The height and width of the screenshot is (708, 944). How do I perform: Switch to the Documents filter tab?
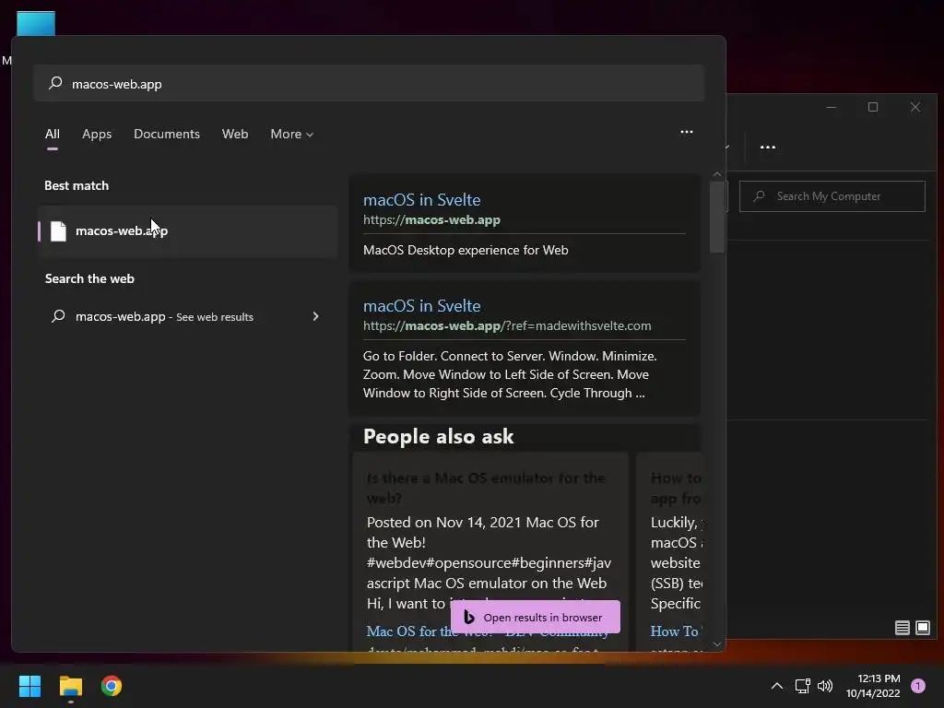(x=167, y=134)
